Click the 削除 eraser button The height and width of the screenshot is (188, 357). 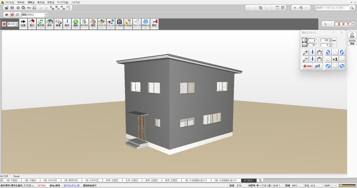352,35
